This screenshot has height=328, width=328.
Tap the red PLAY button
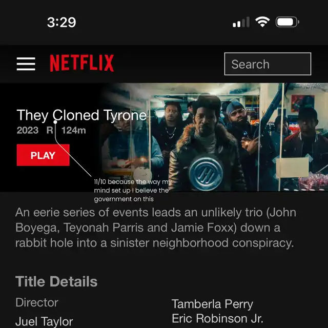(43, 155)
